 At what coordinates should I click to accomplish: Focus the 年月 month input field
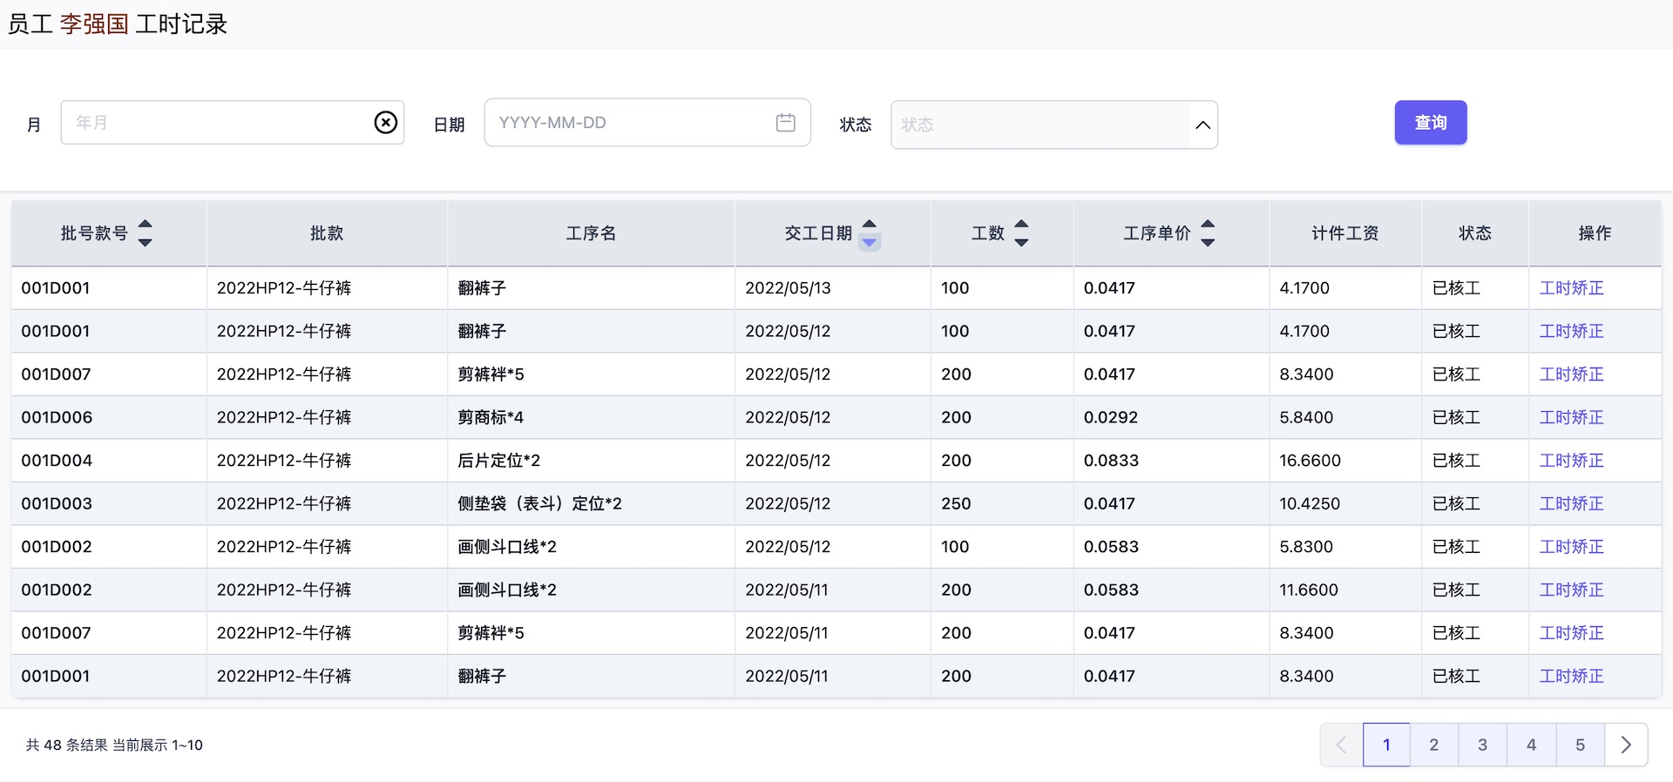[x=218, y=123]
